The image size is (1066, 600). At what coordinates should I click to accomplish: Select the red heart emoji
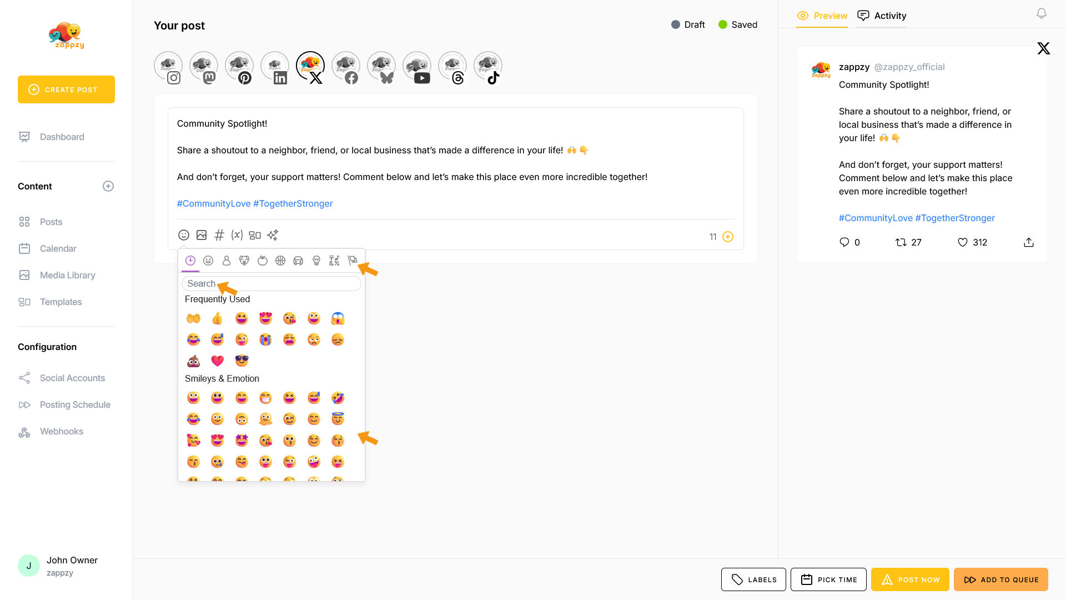click(x=217, y=361)
